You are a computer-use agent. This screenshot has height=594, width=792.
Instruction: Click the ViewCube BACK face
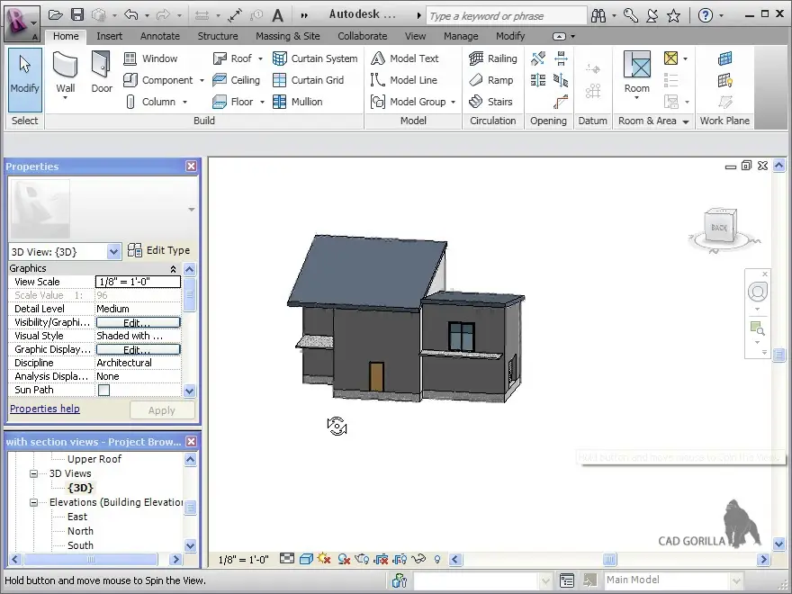pos(719,228)
